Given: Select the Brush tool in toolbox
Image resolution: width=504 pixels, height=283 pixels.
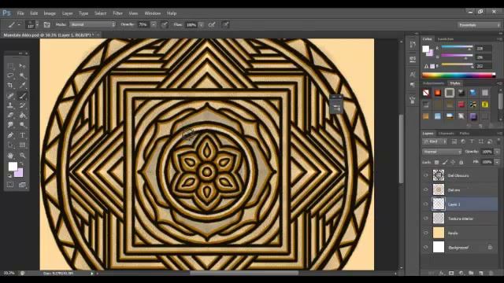Looking at the screenshot, I should click(22, 96).
